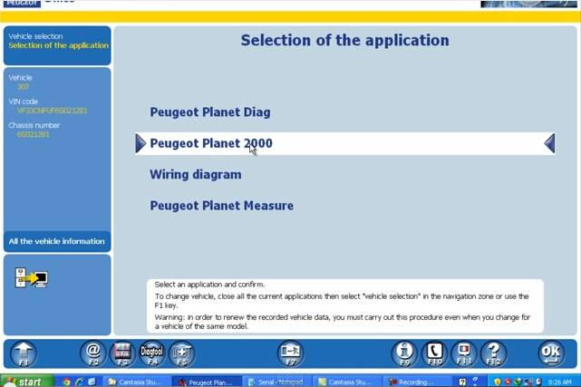Launch Diagtool with the F4 icon

pos(152,353)
